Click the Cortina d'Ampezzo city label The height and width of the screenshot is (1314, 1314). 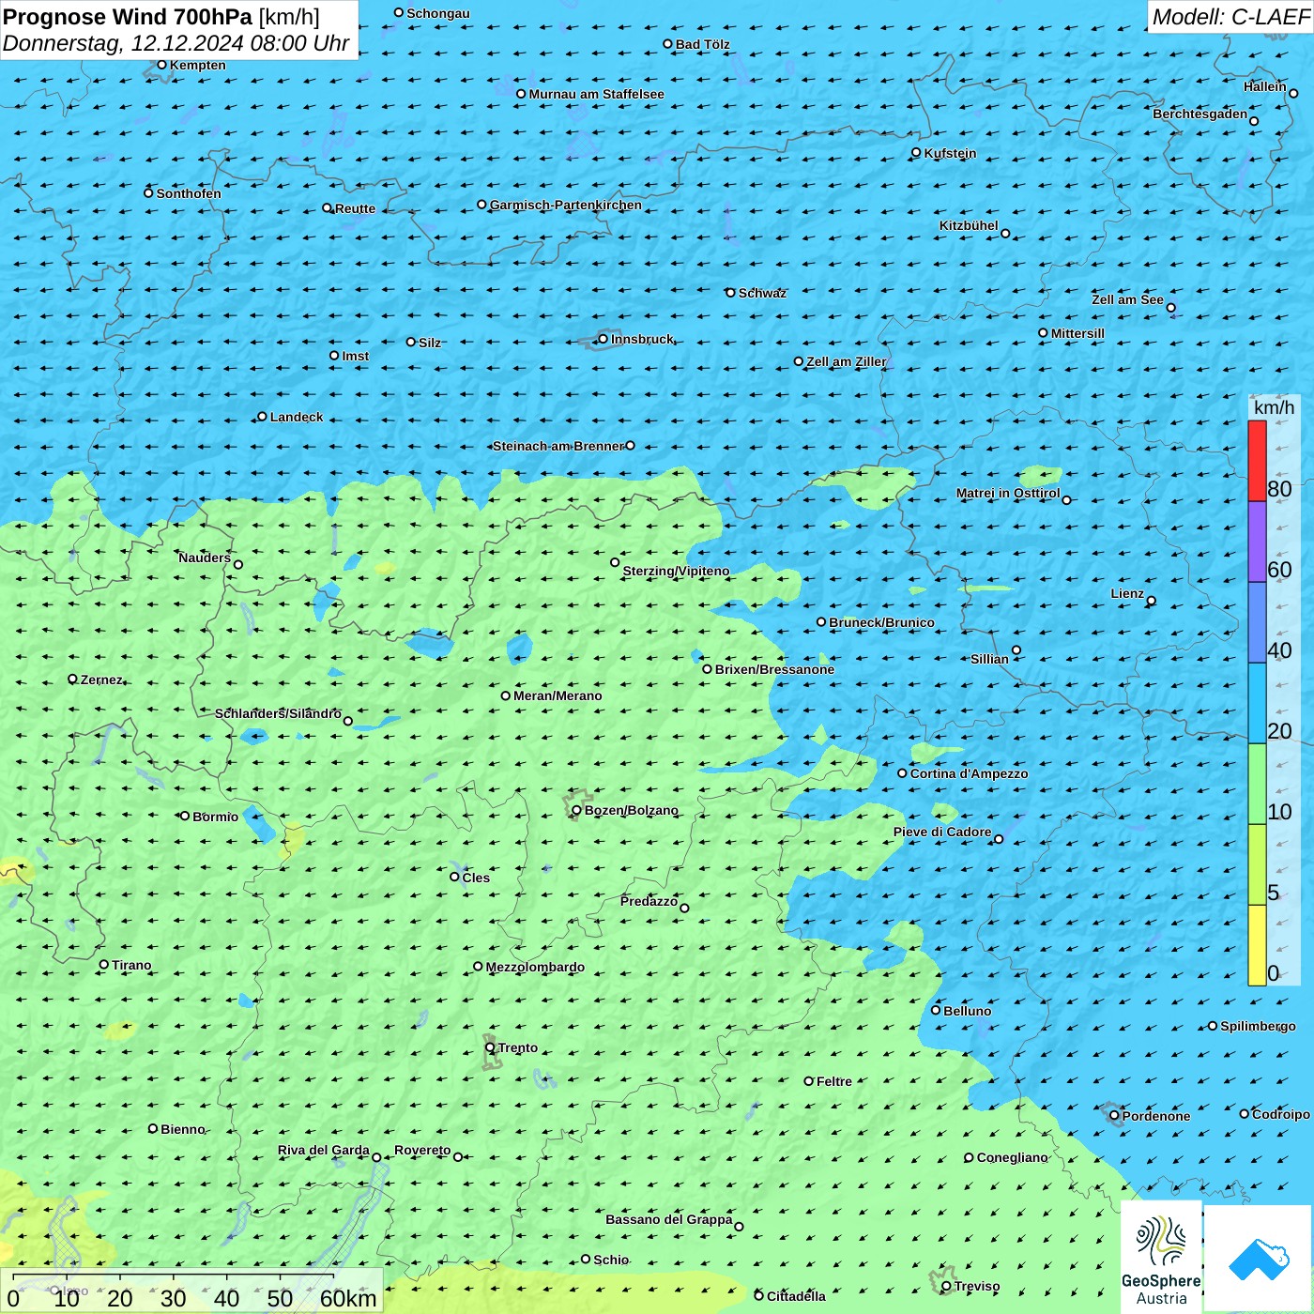click(969, 773)
